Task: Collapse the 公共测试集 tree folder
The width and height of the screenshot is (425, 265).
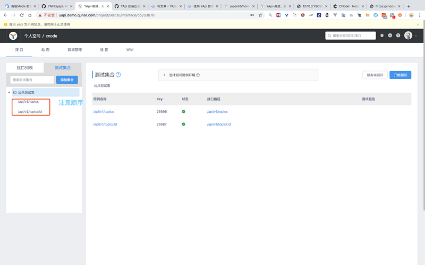Action: (x=9, y=92)
